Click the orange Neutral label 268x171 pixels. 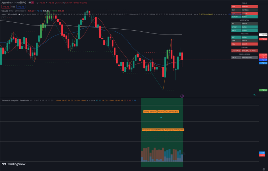(x=161, y=112)
